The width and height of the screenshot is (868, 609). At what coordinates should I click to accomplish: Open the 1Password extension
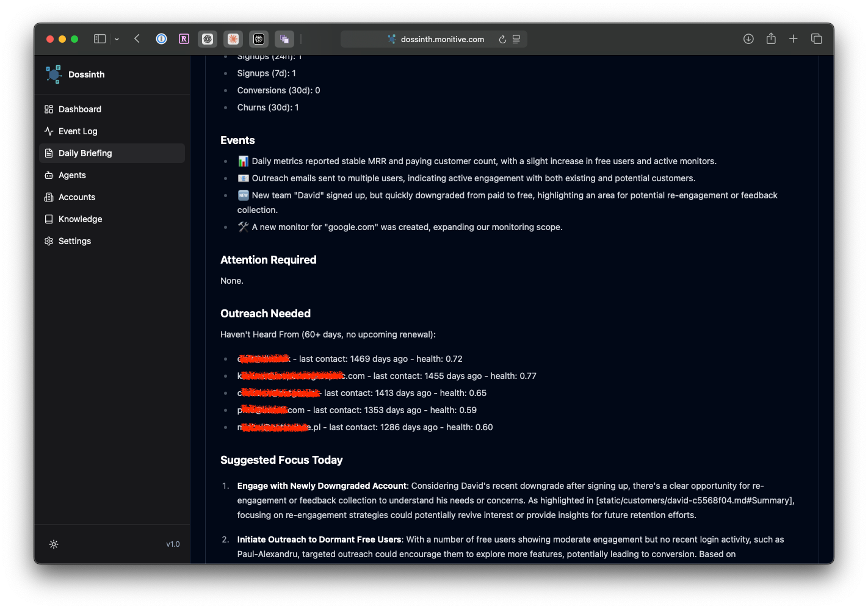coord(161,39)
